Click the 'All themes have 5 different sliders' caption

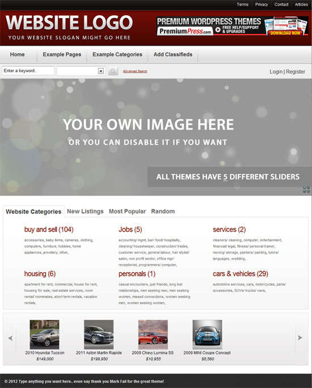228,177
